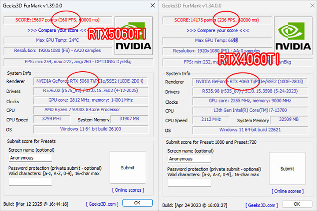Click Submit button in v1.39 window
The width and height of the screenshot is (317, 211).
pyautogui.click(x=128, y=167)
